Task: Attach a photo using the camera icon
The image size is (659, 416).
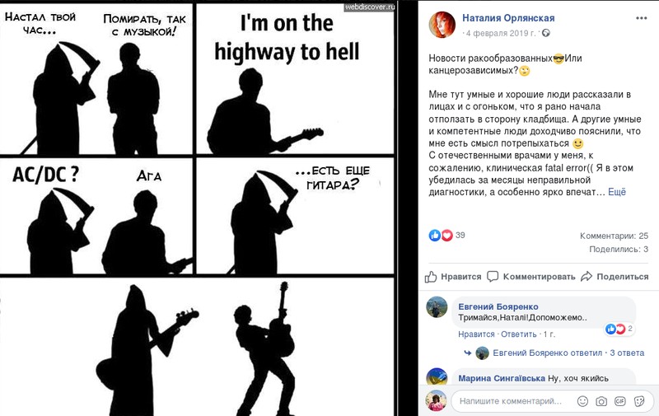Action: pyautogui.click(x=601, y=401)
